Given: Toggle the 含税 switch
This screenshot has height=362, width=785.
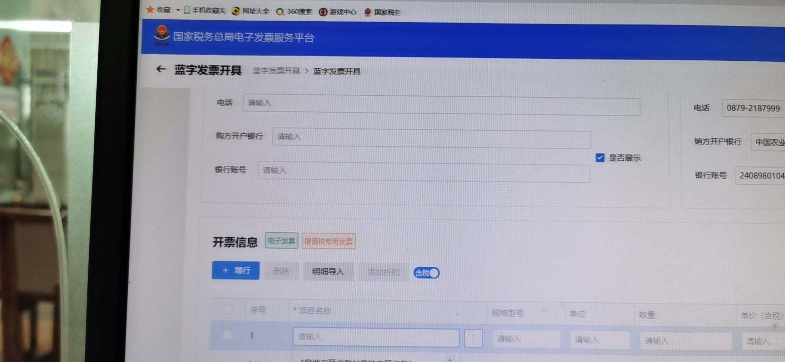Looking at the screenshot, I should [x=426, y=273].
